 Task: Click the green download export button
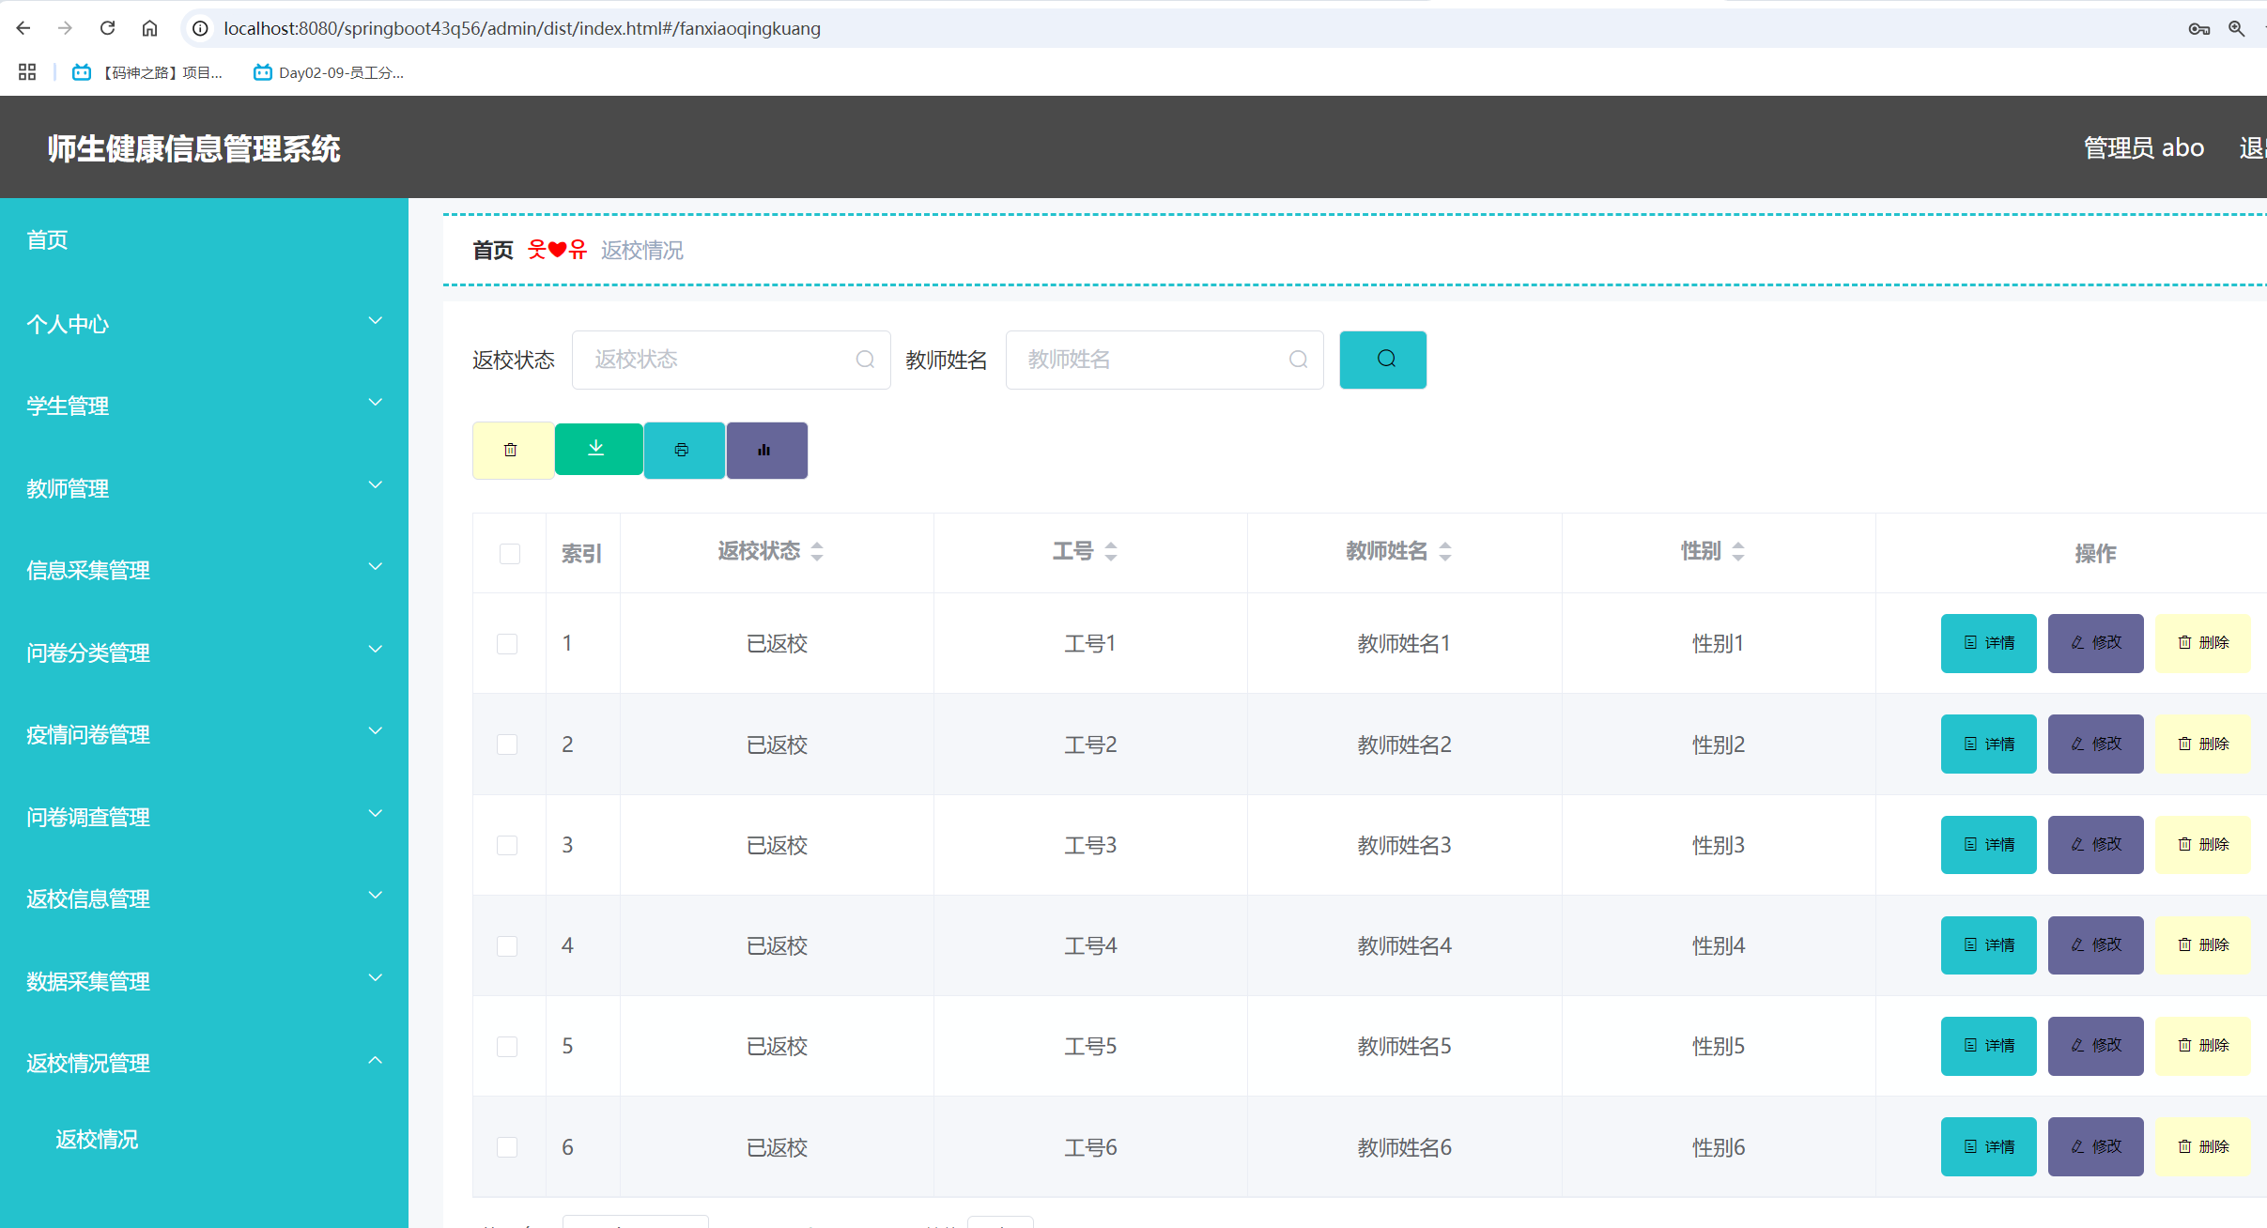point(598,450)
